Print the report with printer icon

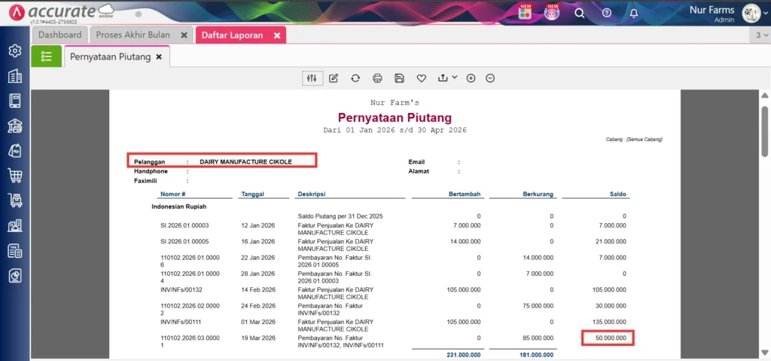(x=378, y=78)
